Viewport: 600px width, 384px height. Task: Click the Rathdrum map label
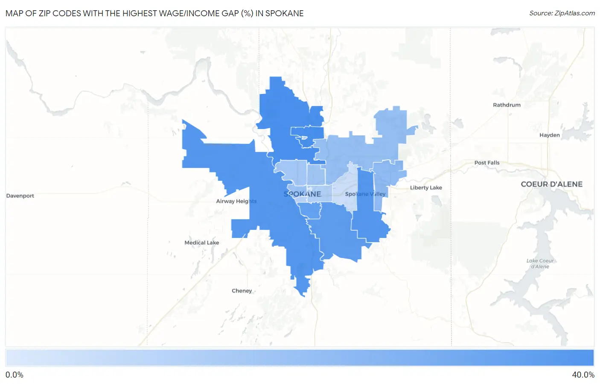tap(507, 105)
